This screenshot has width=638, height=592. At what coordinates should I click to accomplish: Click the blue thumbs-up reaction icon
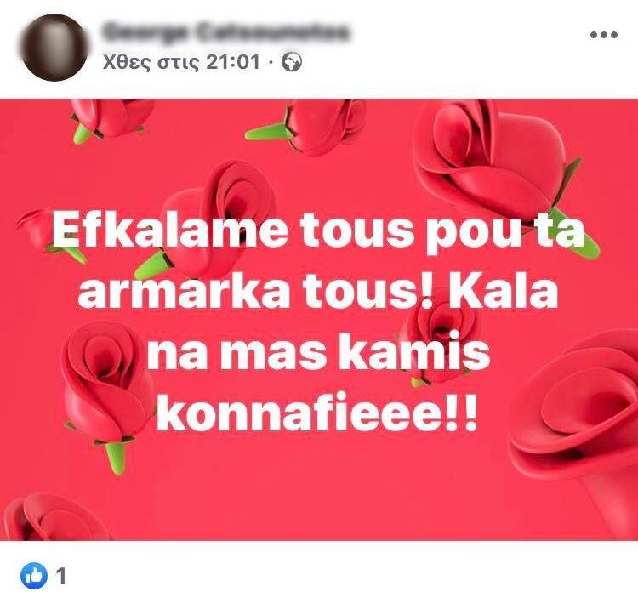click(x=33, y=576)
